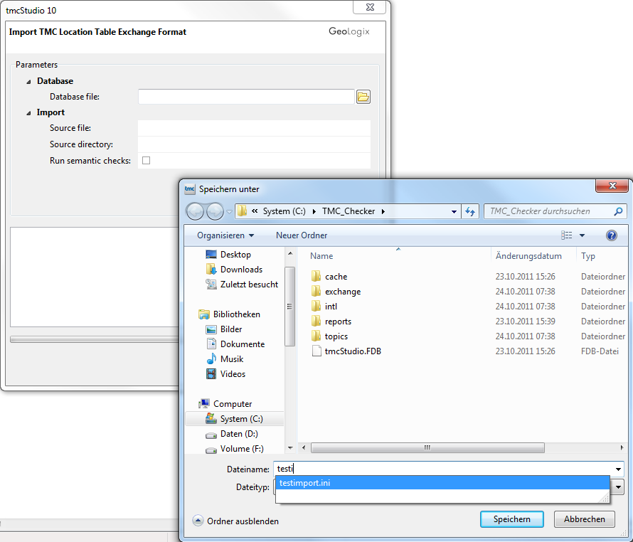
Task: Open the cache folder
Action: pos(336,277)
